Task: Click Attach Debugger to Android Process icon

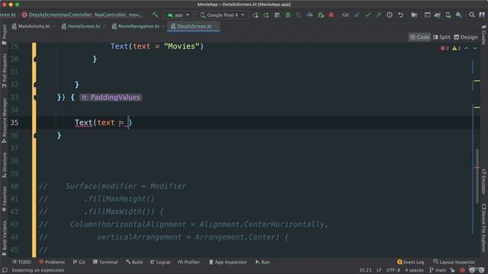Action: pos(320,15)
